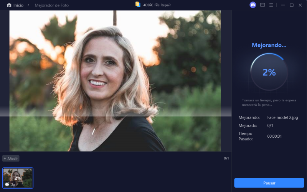The height and width of the screenshot is (192, 307).
Task: Click the Tiempo Pasado label
Action: click(x=246, y=136)
